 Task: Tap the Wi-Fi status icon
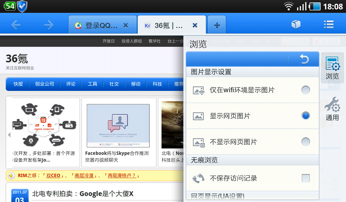click(x=289, y=6)
